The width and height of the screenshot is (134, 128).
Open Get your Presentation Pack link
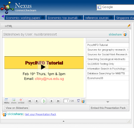[x=41, y=114]
